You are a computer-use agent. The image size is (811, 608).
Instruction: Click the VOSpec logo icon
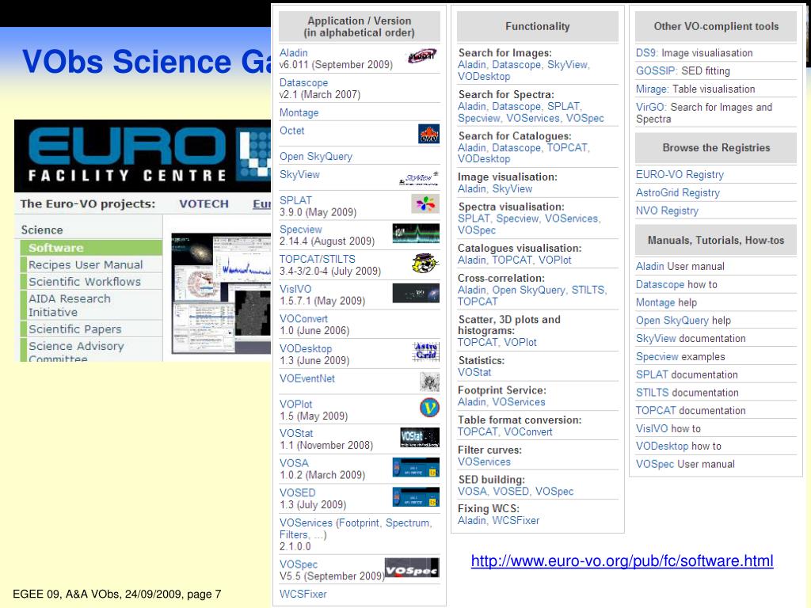tap(412, 567)
